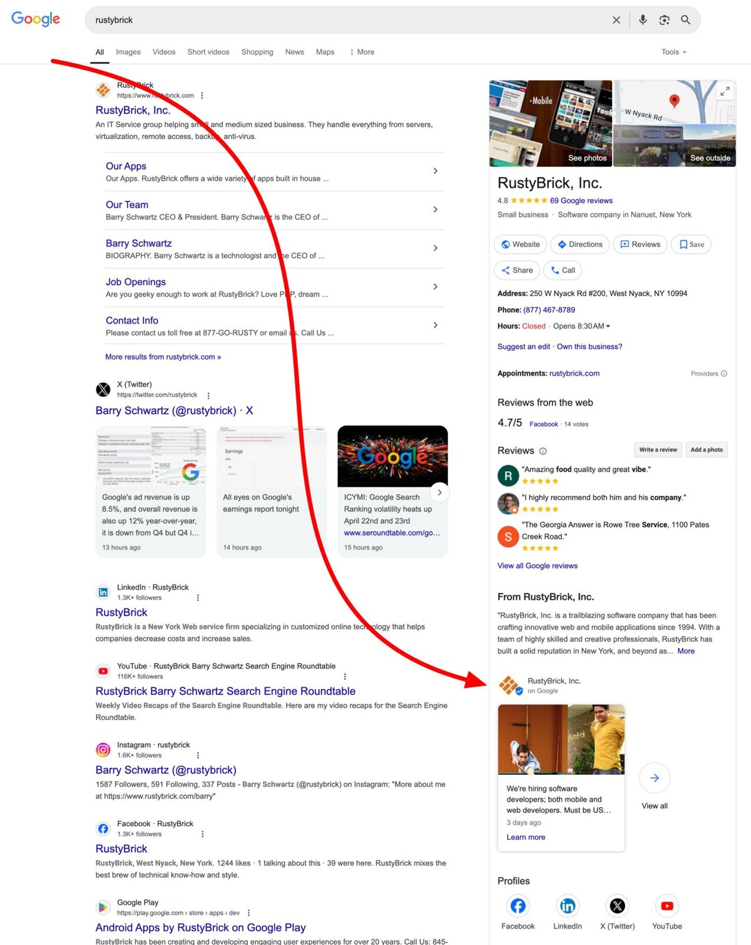
Task: Open options menu for LinkedIn RustyBrick result
Action: (x=198, y=598)
